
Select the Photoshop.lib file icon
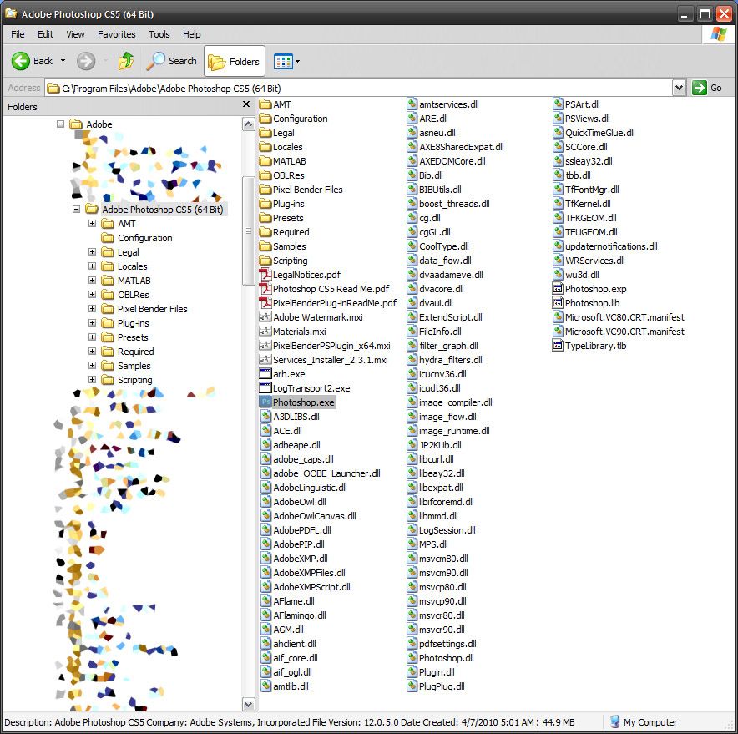pos(558,303)
